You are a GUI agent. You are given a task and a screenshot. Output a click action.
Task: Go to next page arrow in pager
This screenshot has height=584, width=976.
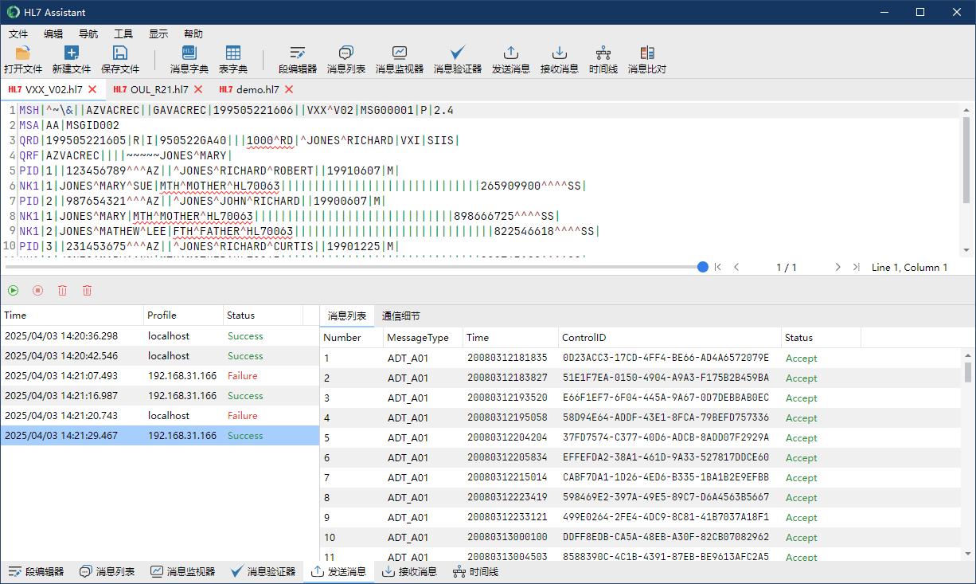pyautogui.click(x=838, y=268)
